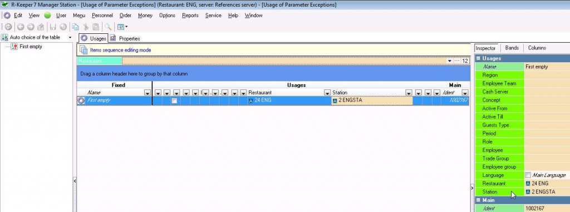Toggle the Main Language checkbox
The width and height of the screenshot is (570, 212).
pyautogui.click(x=528, y=175)
